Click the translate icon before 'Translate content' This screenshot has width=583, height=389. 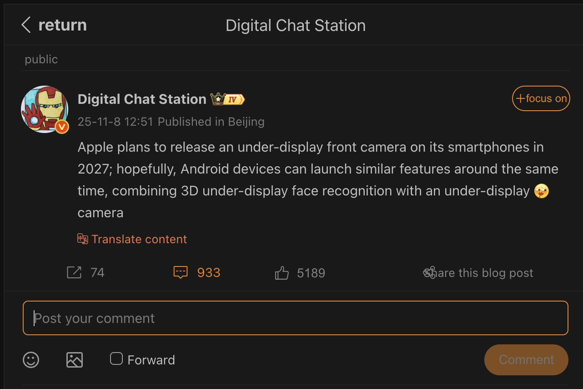(x=83, y=239)
